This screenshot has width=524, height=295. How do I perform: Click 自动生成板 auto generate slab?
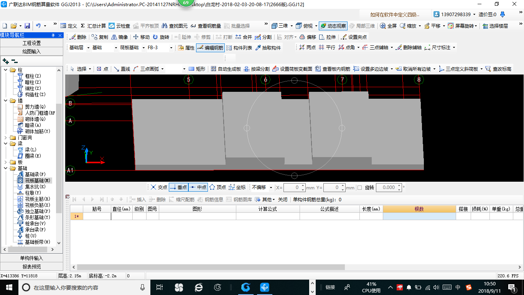click(226, 69)
